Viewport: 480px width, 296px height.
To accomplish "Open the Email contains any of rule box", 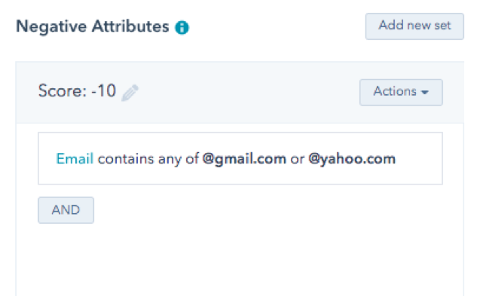I will point(240,158).
